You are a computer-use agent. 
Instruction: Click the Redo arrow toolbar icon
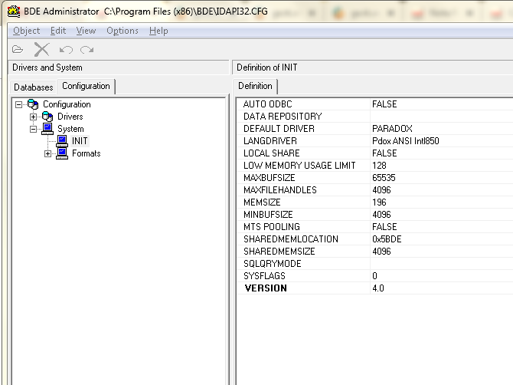coord(87,50)
